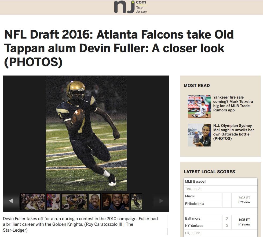The image size is (263, 237).
Task: Go to previous gallery photo with left arrow
Action: pyautogui.click(x=11, y=201)
